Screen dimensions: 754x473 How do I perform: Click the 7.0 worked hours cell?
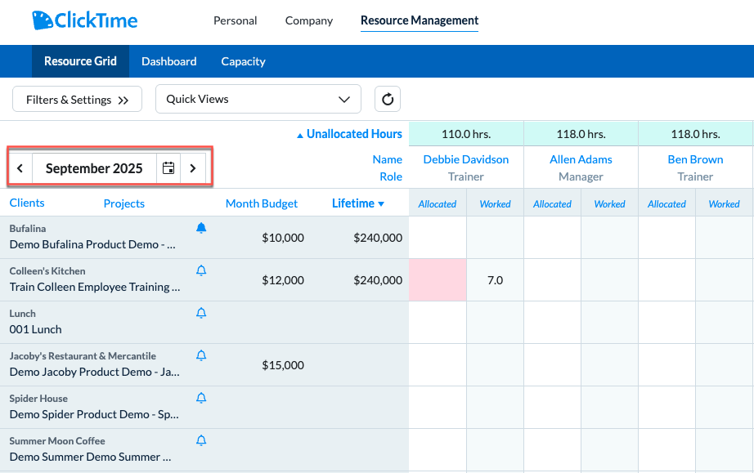(496, 280)
